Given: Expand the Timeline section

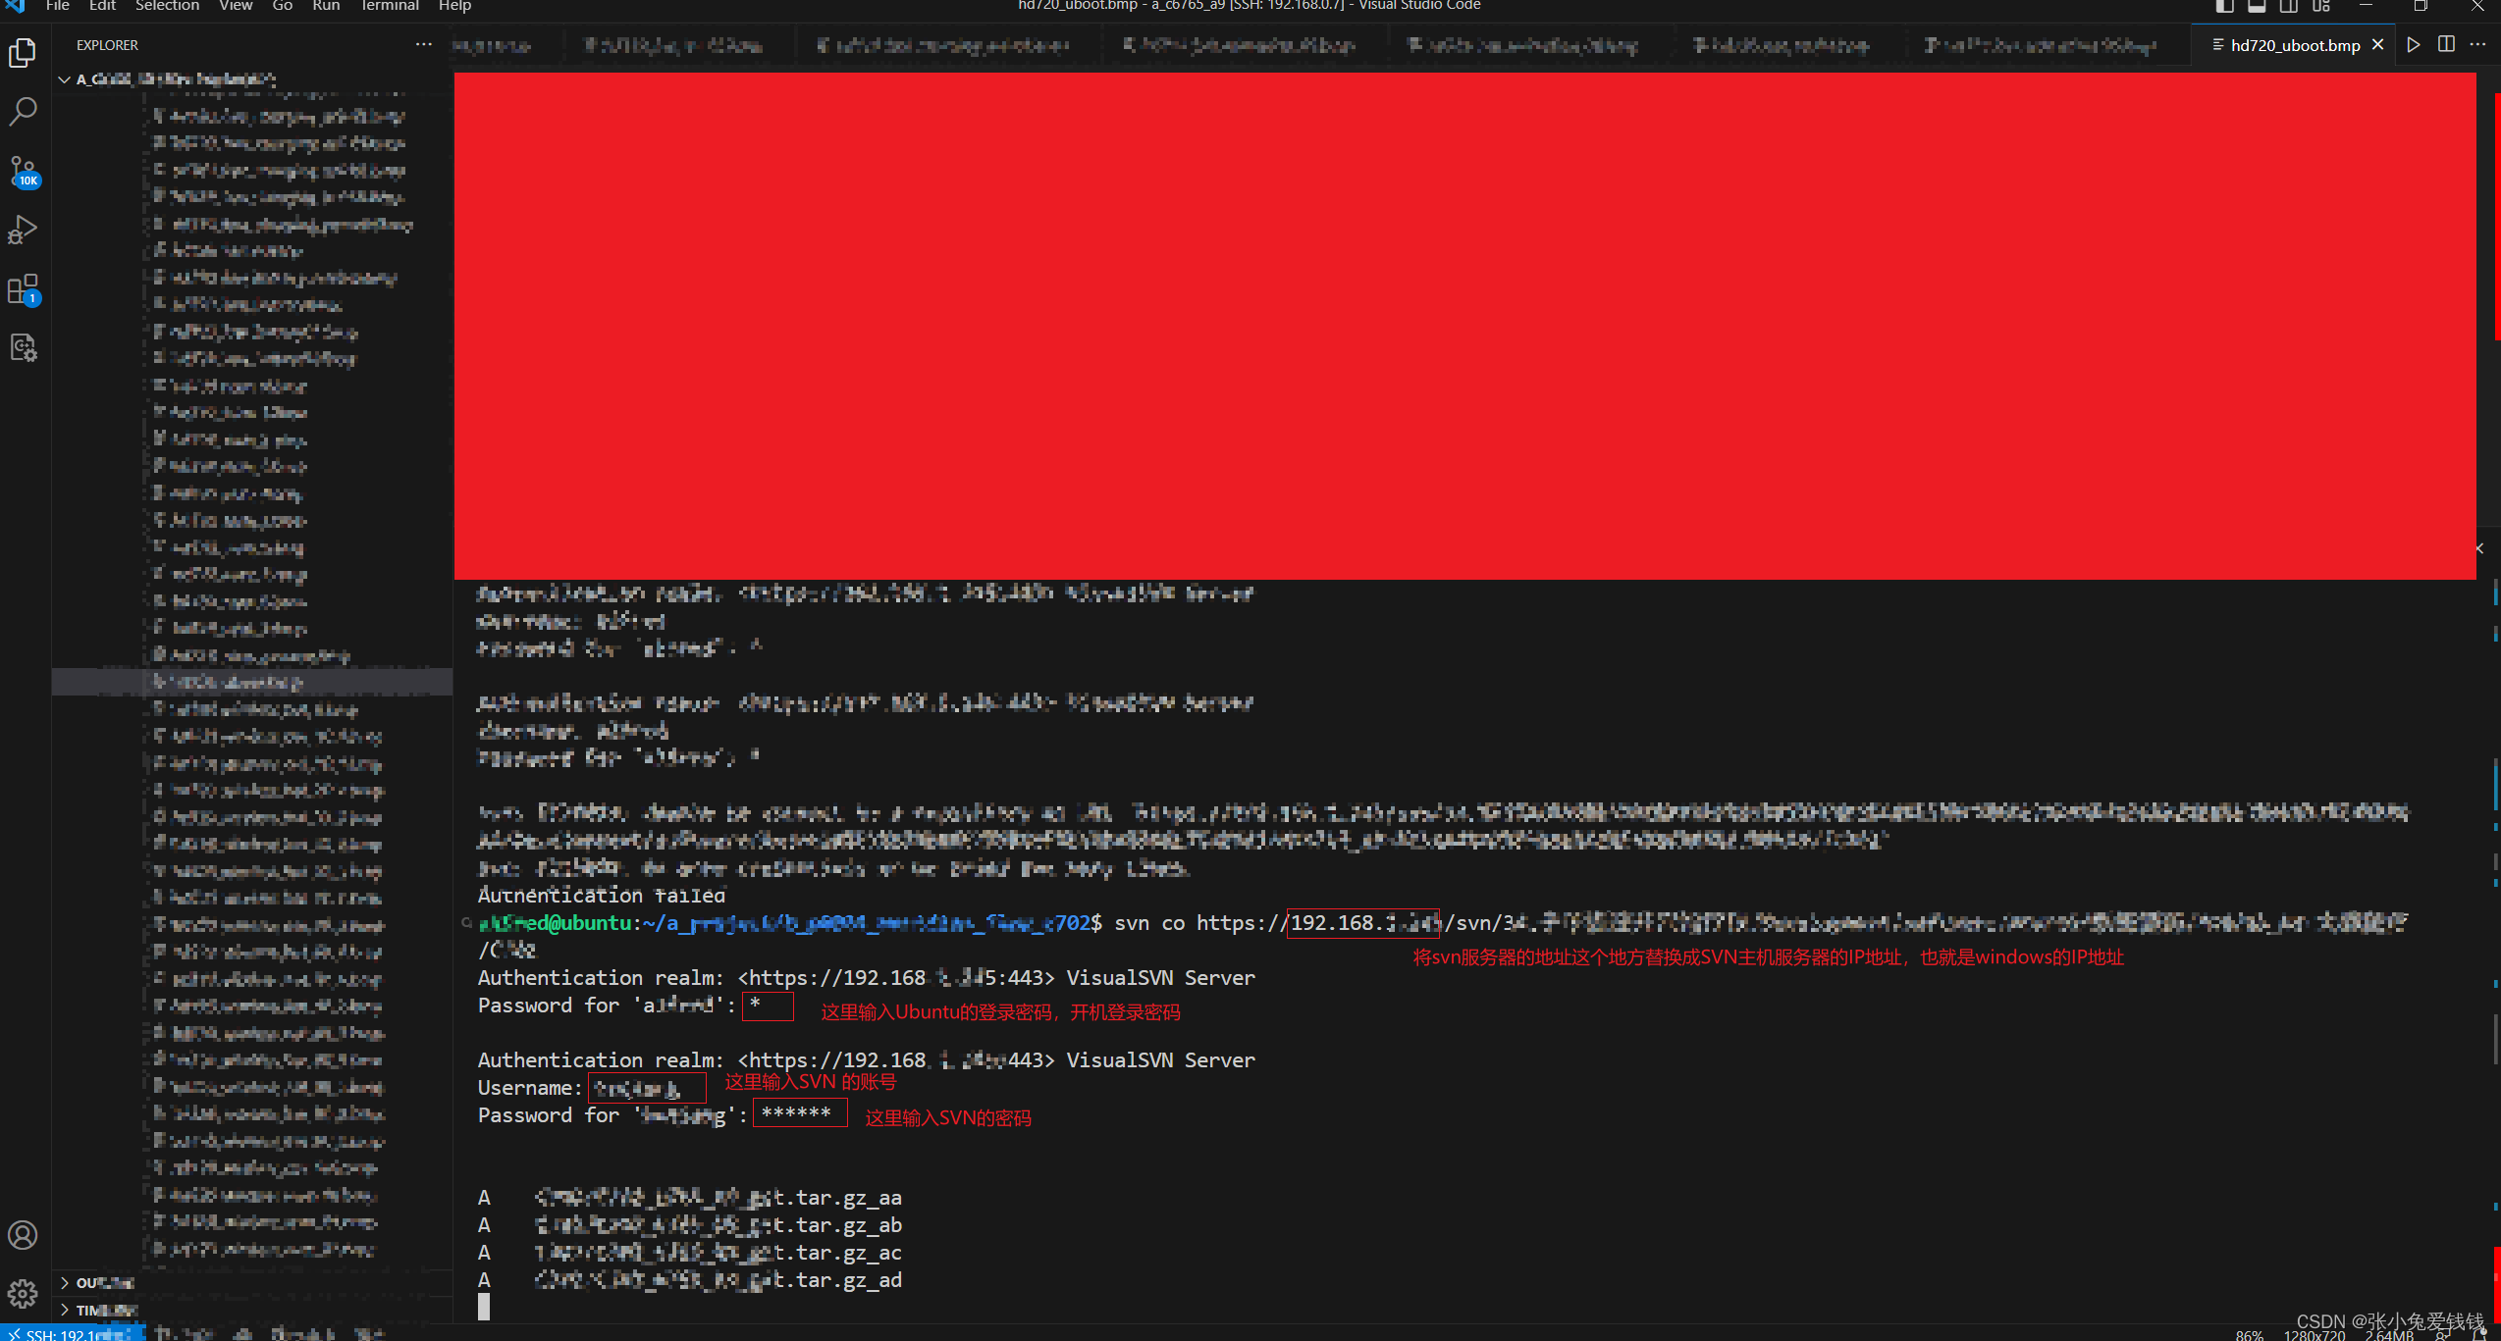Looking at the screenshot, I should [x=253, y=1310].
